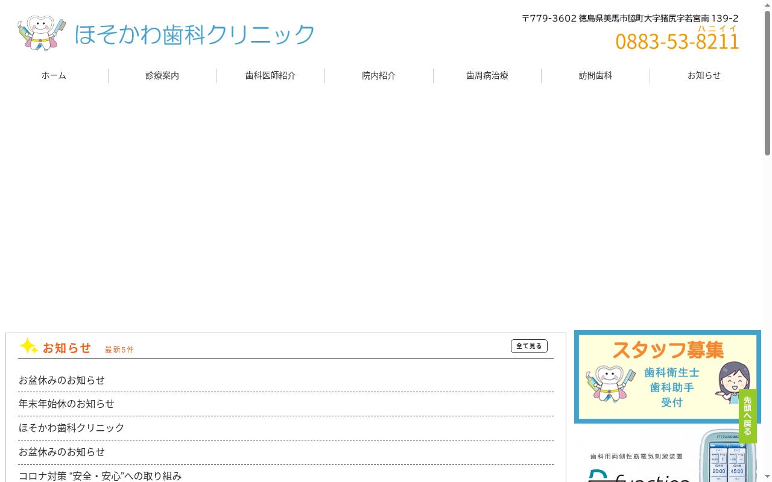This screenshot has height=482, width=772.
Task: Click the ほそかわ歯科クリニック site title
Action: (194, 34)
